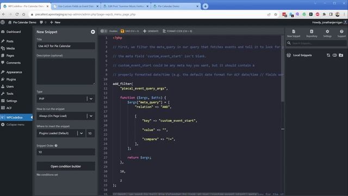
Task: Toggle the snippet Disabled/Enabled switch
Action: 104,31
